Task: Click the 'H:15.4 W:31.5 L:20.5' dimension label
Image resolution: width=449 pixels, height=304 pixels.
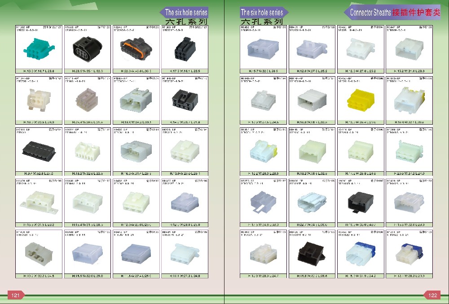Action: coord(88,225)
